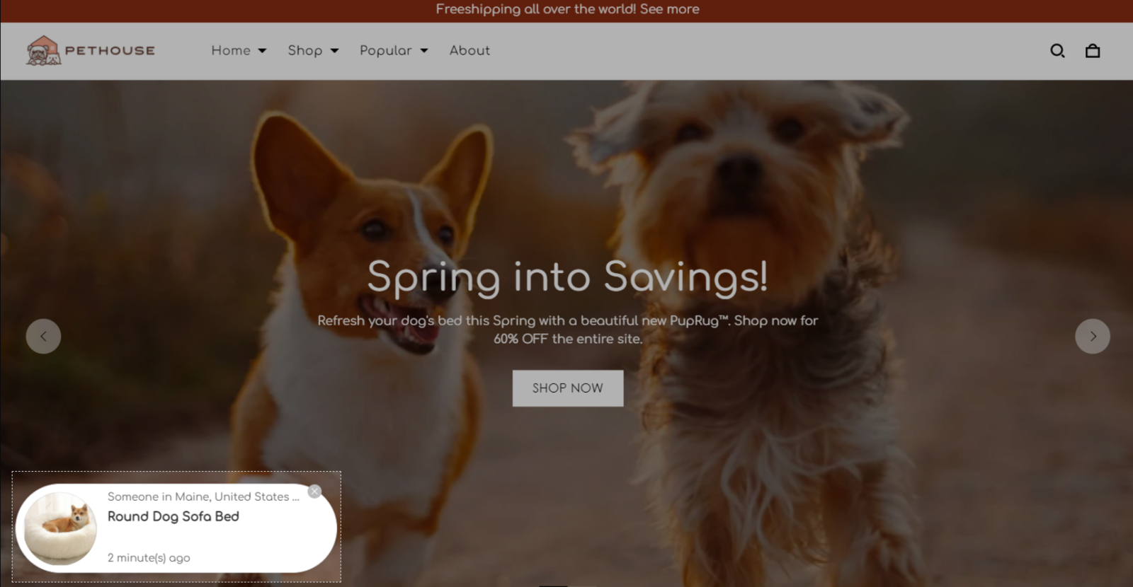
Task: Follow the See more free shipping link
Action: pos(669,9)
